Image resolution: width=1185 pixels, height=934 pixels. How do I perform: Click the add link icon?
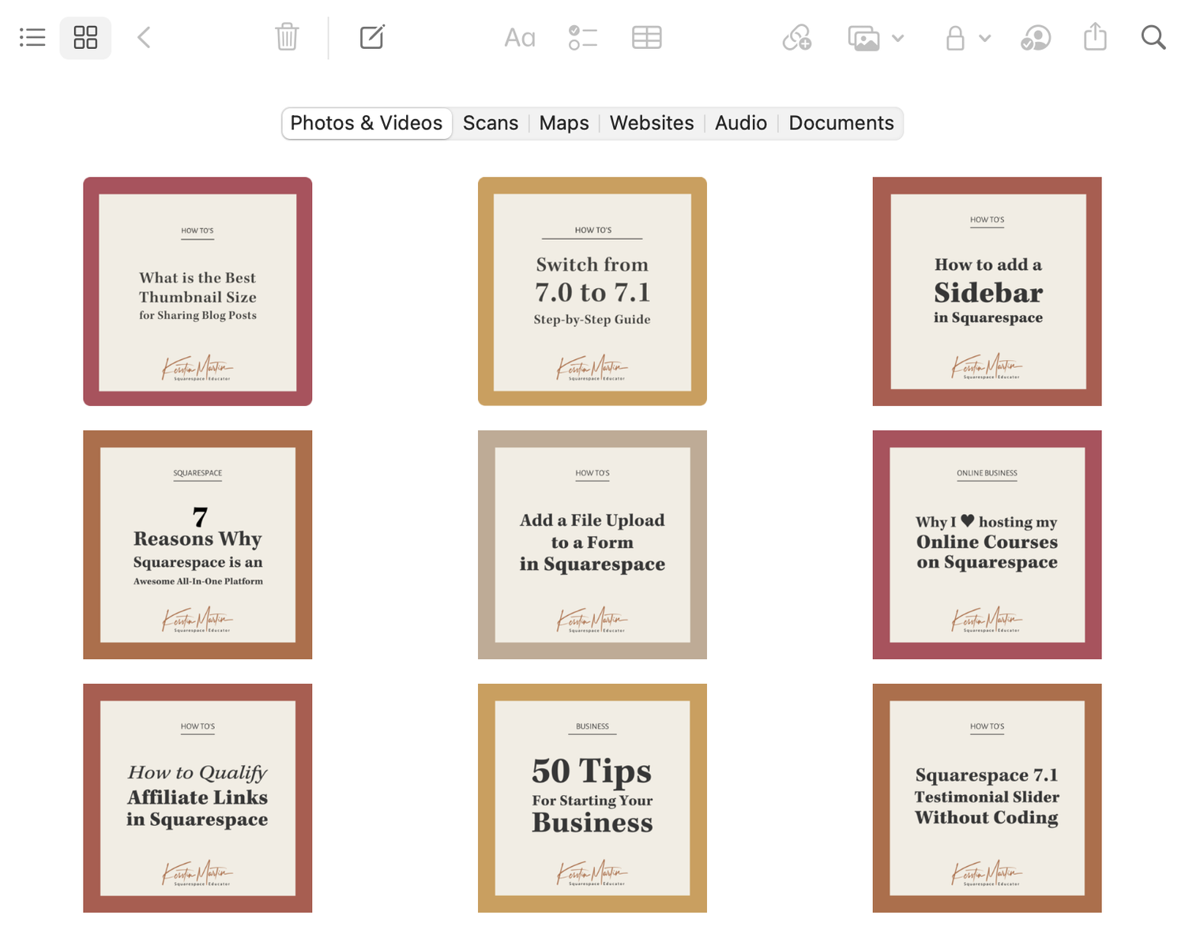click(x=797, y=37)
